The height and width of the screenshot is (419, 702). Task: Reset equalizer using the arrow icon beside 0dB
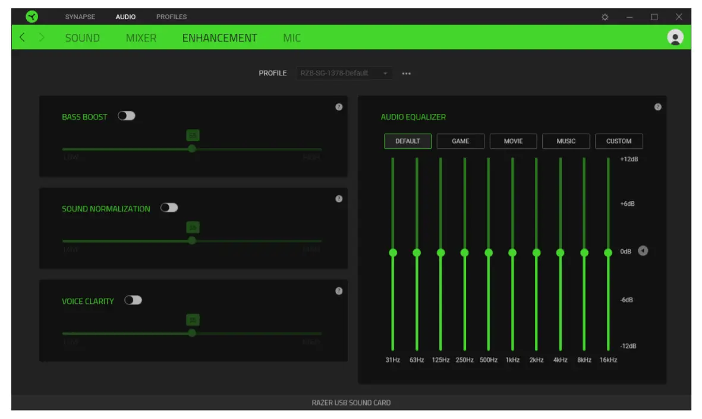point(643,251)
